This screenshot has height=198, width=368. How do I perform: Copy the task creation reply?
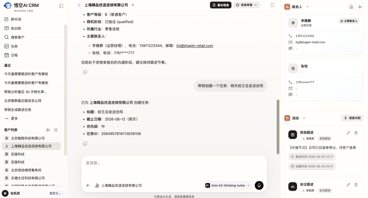(x=85, y=143)
